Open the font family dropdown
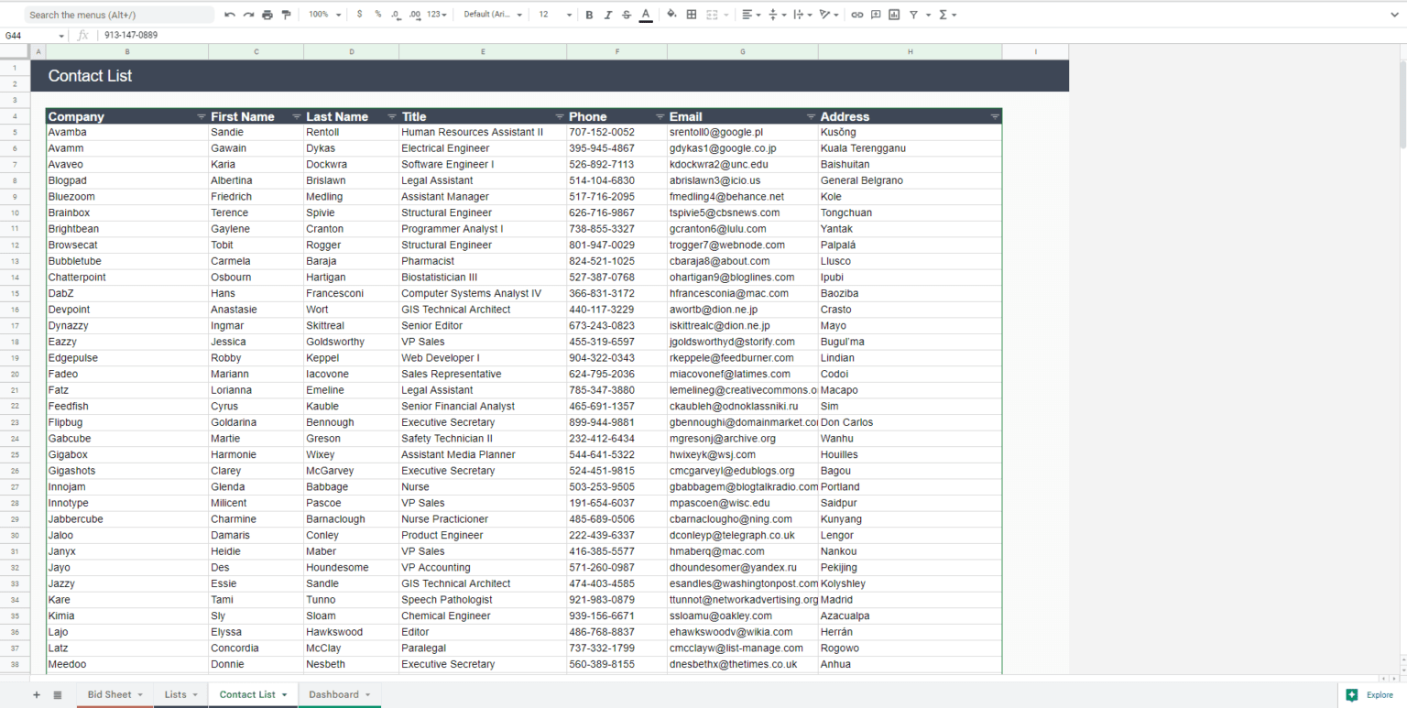The height and width of the screenshot is (708, 1407). (x=492, y=14)
